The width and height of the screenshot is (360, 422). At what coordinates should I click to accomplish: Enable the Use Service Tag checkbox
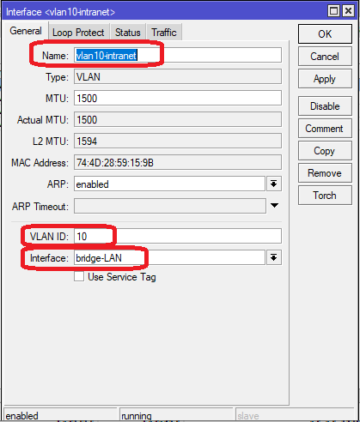point(79,277)
